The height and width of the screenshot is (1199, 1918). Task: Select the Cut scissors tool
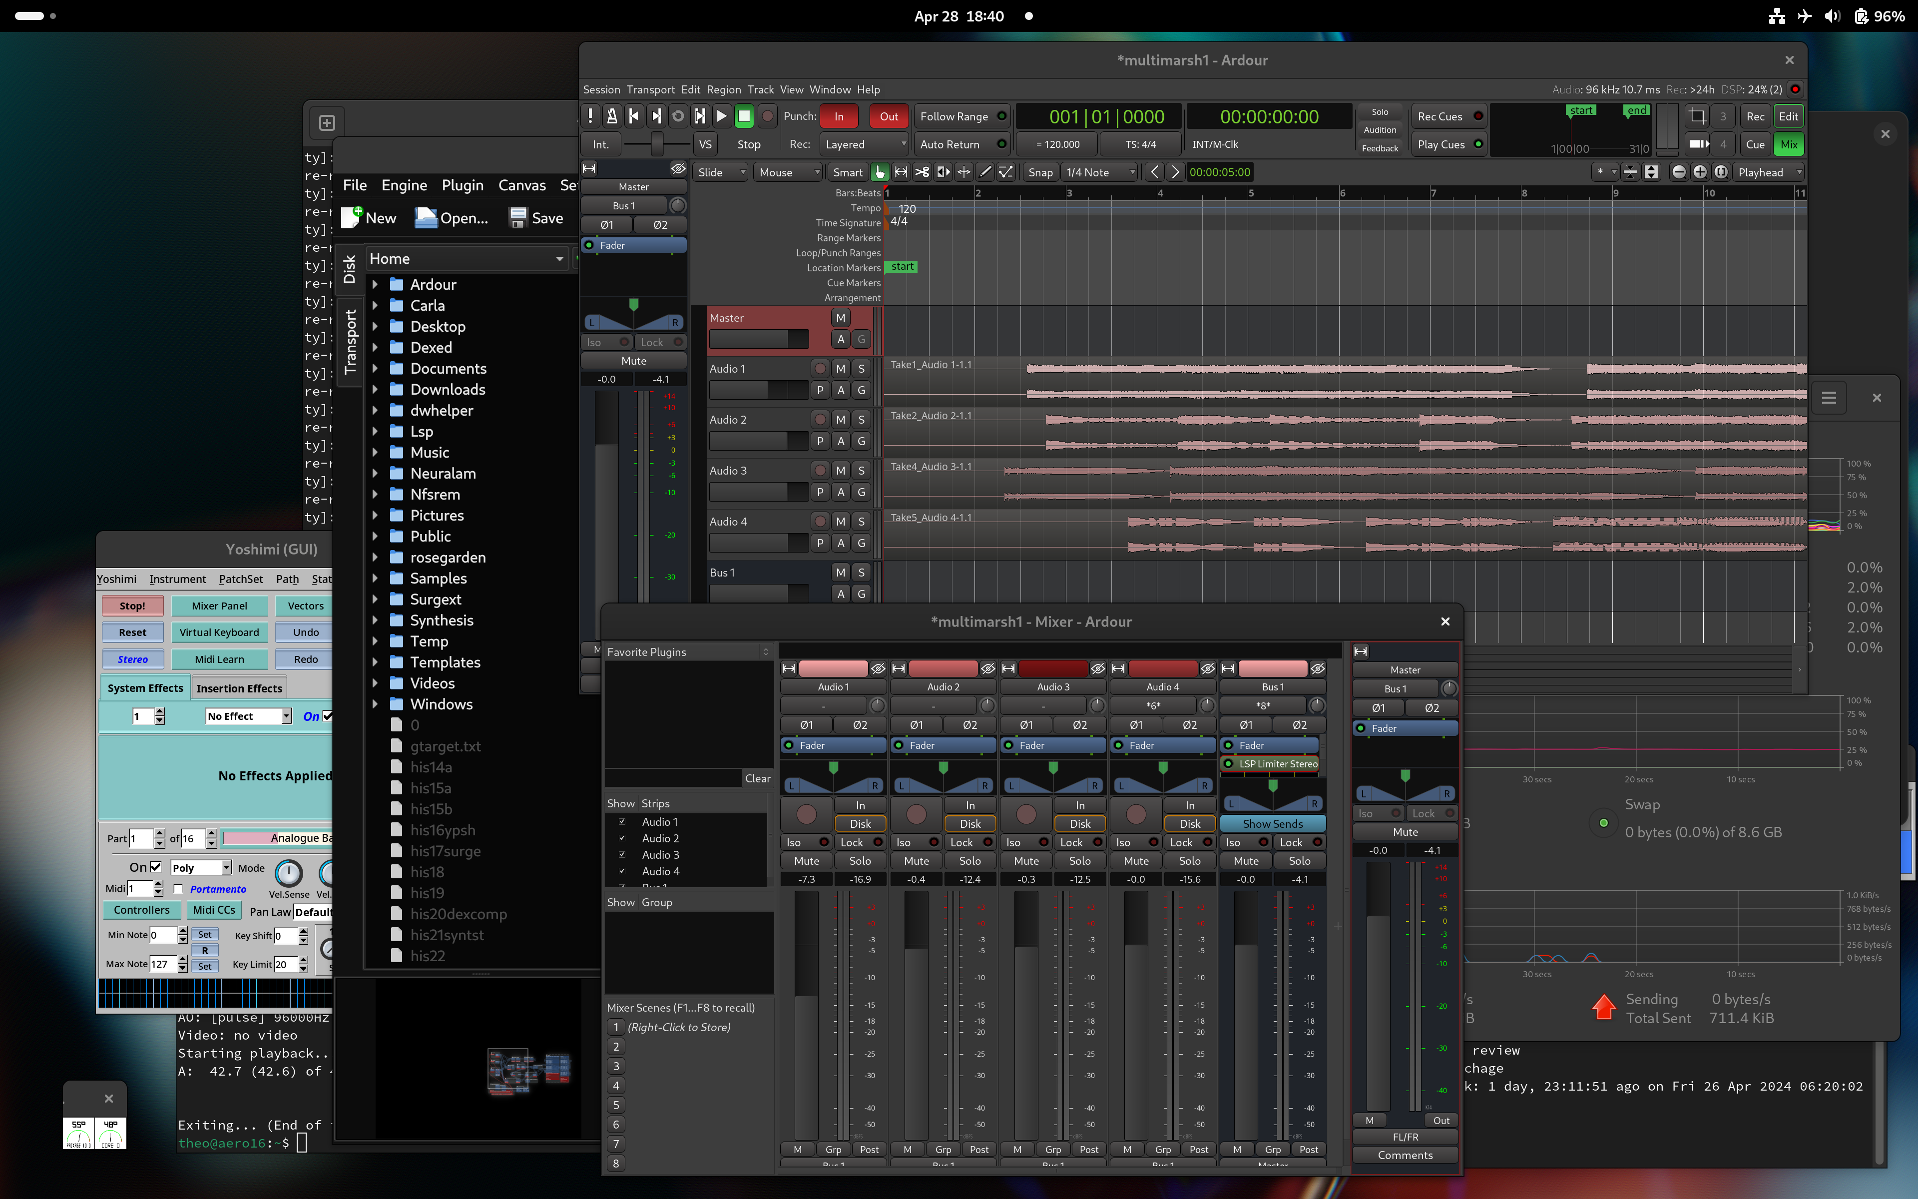click(x=922, y=172)
